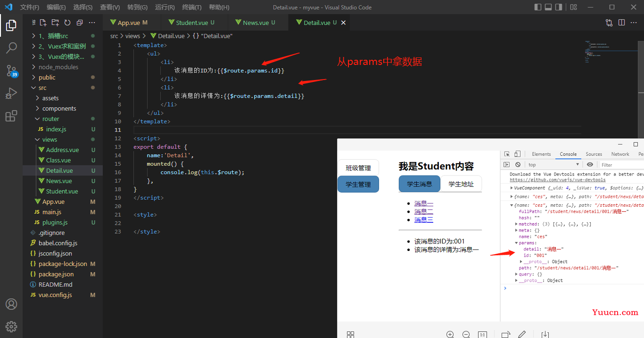Open the 文件(F) menu

30,7
